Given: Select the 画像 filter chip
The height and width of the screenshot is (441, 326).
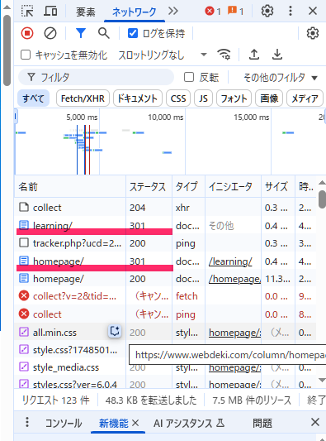Looking at the screenshot, I should coord(269,98).
